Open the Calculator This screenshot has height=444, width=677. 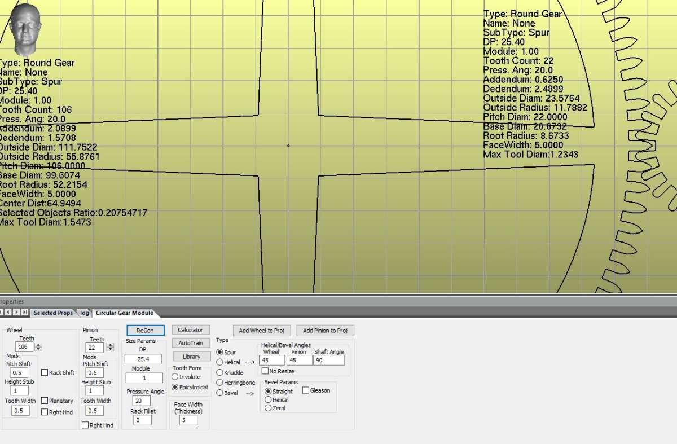(x=190, y=330)
